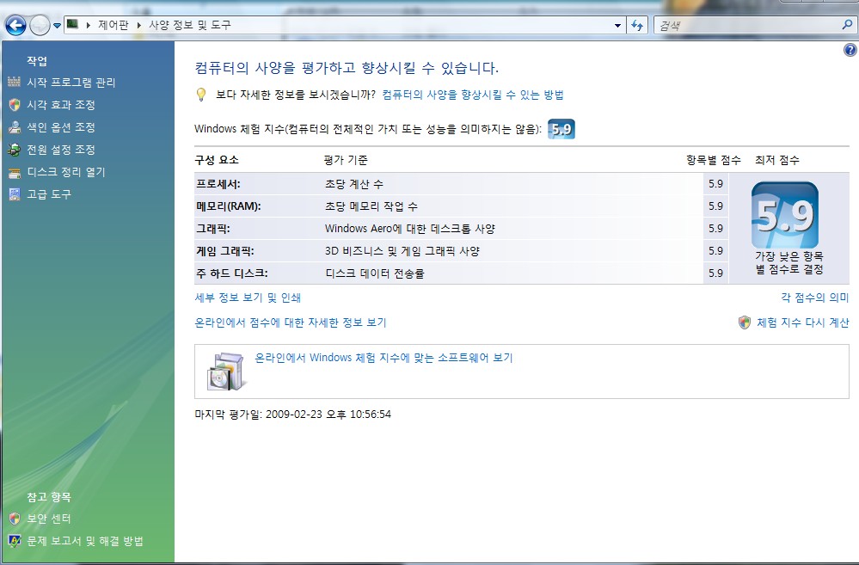The height and width of the screenshot is (565, 859).
Task: Focus the 검색 search field
Action: 748,25
